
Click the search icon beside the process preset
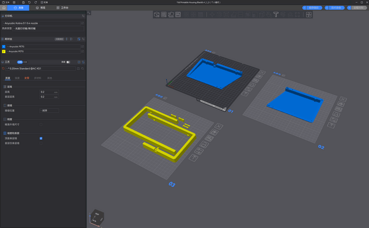(82, 69)
